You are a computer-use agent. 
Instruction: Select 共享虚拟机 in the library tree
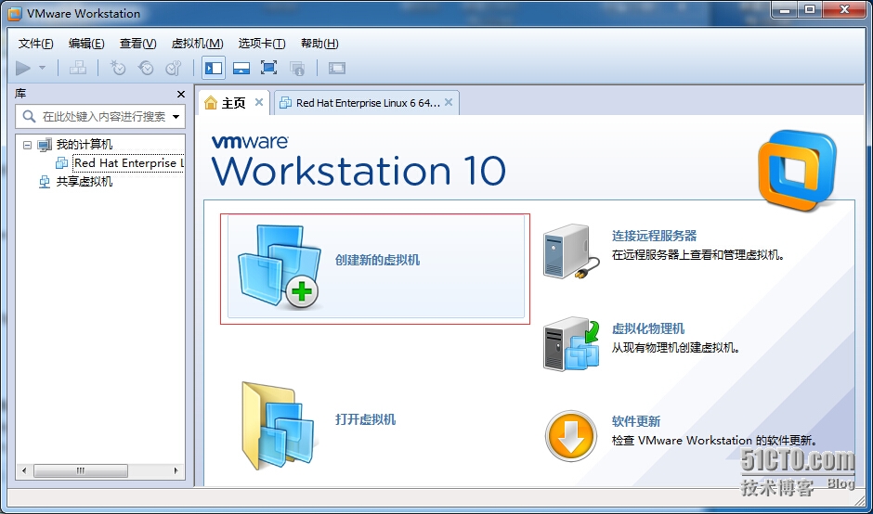coord(85,181)
